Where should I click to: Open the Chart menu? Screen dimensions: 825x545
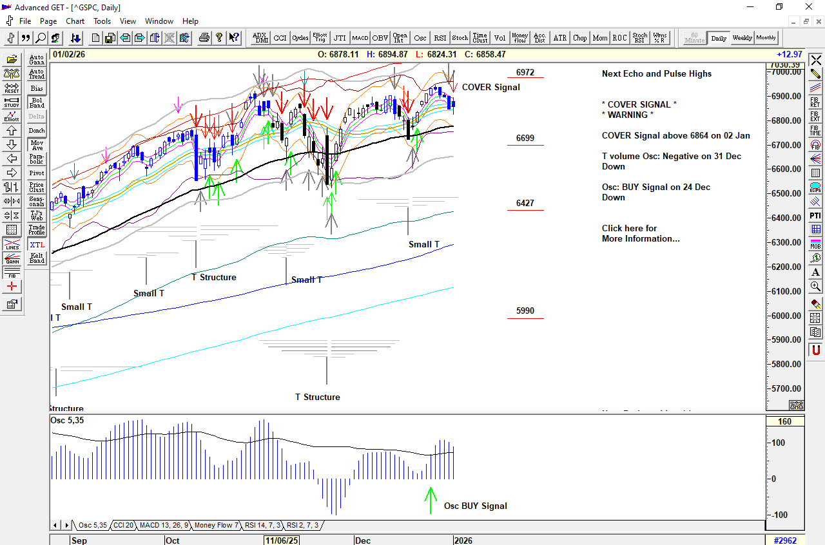pyautogui.click(x=75, y=21)
